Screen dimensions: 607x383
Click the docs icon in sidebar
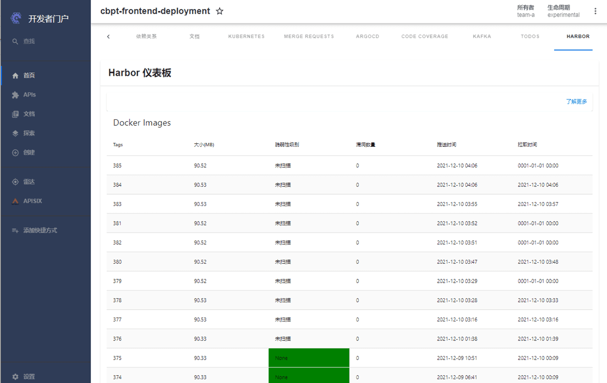15,114
